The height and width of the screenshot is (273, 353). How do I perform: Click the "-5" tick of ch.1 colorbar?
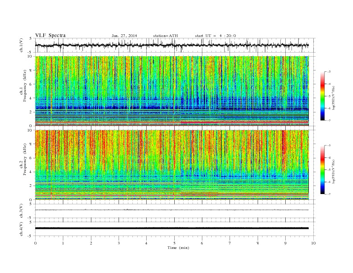[x=328, y=96]
